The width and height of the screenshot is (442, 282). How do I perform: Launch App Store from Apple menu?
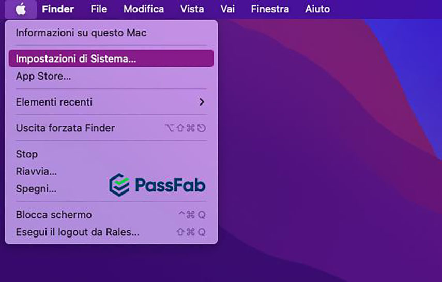click(x=43, y=76)
